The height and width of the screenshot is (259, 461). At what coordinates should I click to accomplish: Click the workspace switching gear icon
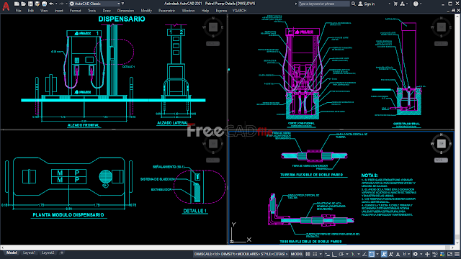click(415, 254)
